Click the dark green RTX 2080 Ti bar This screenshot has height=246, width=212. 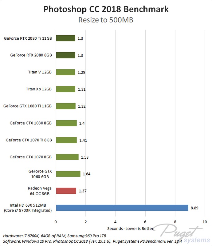pyautogui.click(x=65, y=38)
